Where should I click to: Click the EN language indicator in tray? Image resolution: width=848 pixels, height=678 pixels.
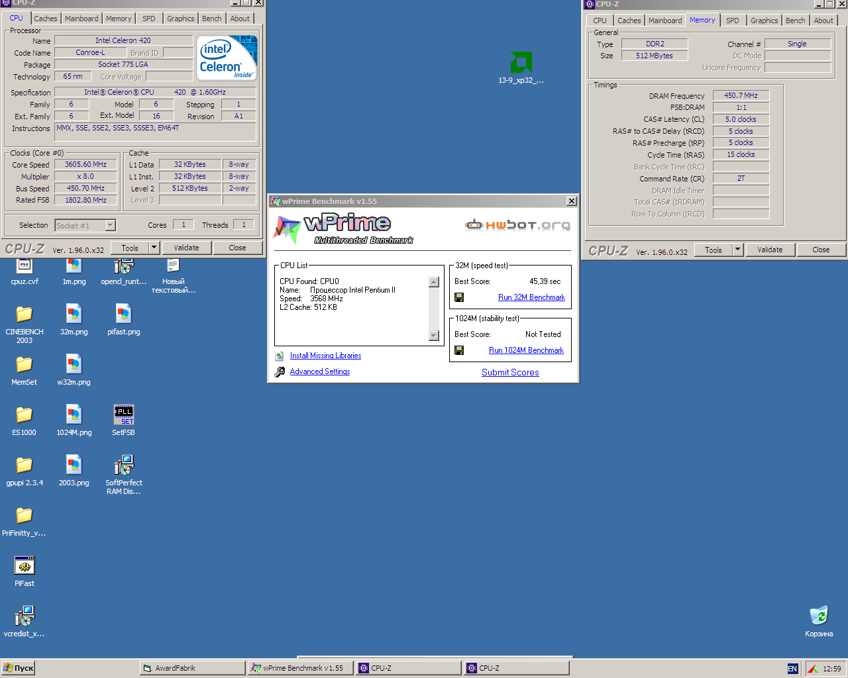[x=792, y=669]
